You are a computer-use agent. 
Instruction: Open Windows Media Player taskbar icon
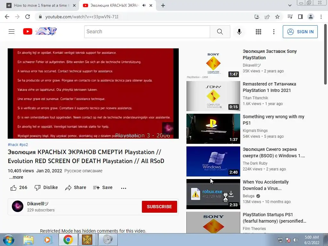47,240
